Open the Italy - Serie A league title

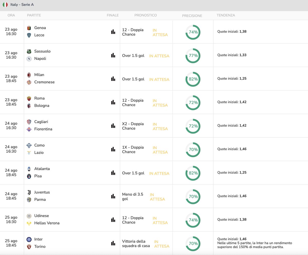click(x=22, y=5)
